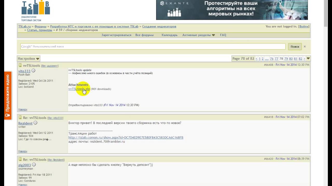Go to page 77 in pagination
332x186 pixels.
(x=276, y=59)
